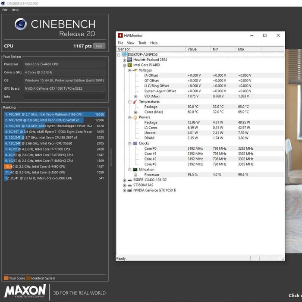Select the Core i7-7700K ranking row
This screenshot has height=302, width=302.
click(54, 149)
